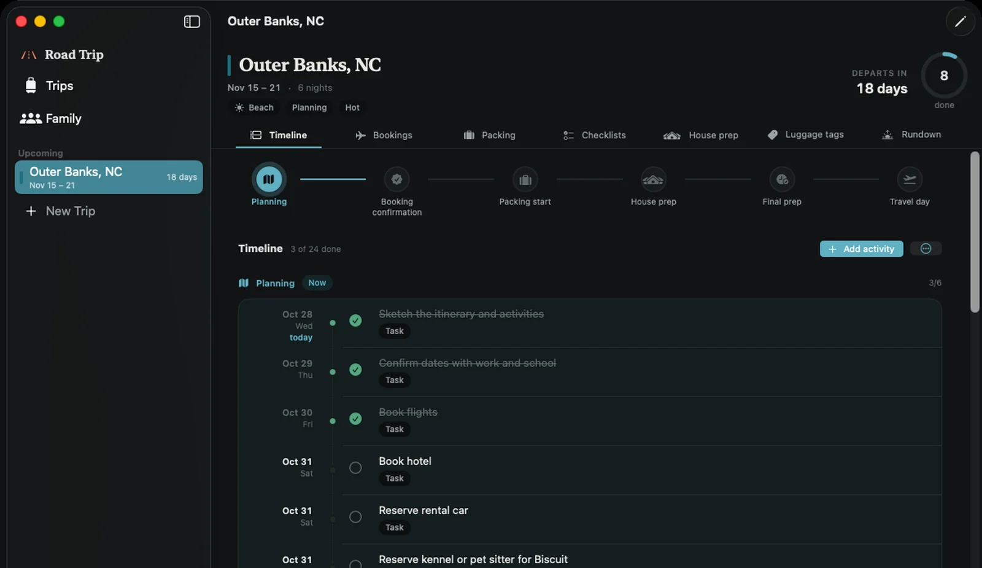Select the House prep stage icon
The width and height of the screenshot is (982, 568).
pos(654,179)
